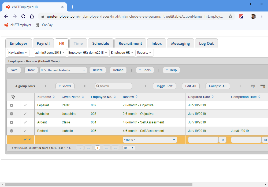This screenshot has height=187, width=268.
Task: Collapse the Webster group row
Action: tap(12, 114)
